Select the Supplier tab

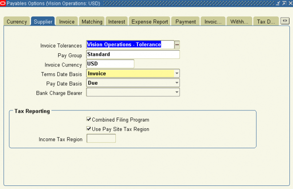pos(43,22)
